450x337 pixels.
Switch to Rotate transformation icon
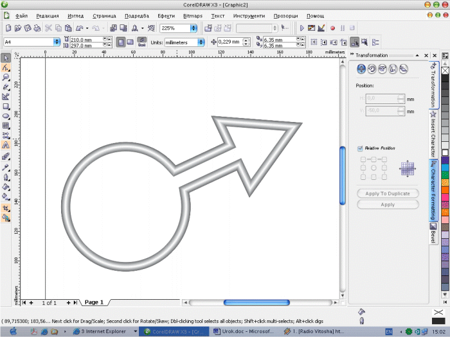tap(372, 69)
